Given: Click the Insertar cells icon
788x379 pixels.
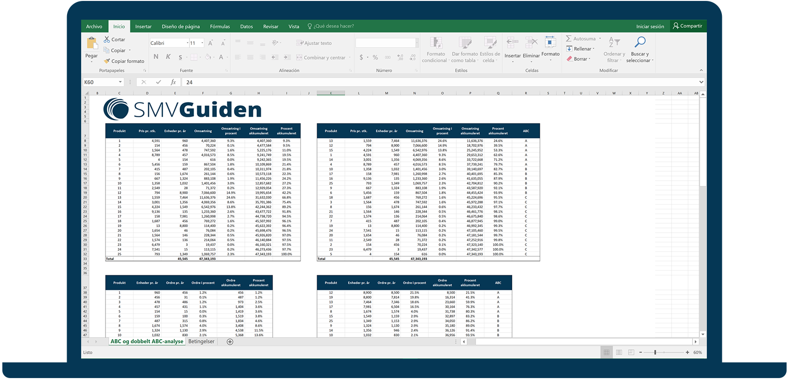Looking at the screenshot, I should pos(512,43).
